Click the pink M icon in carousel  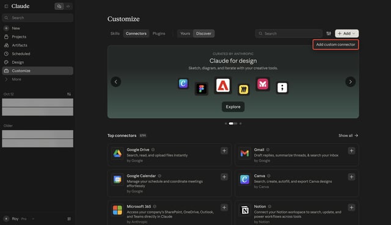pyautogui.click(x=263, y=84)
